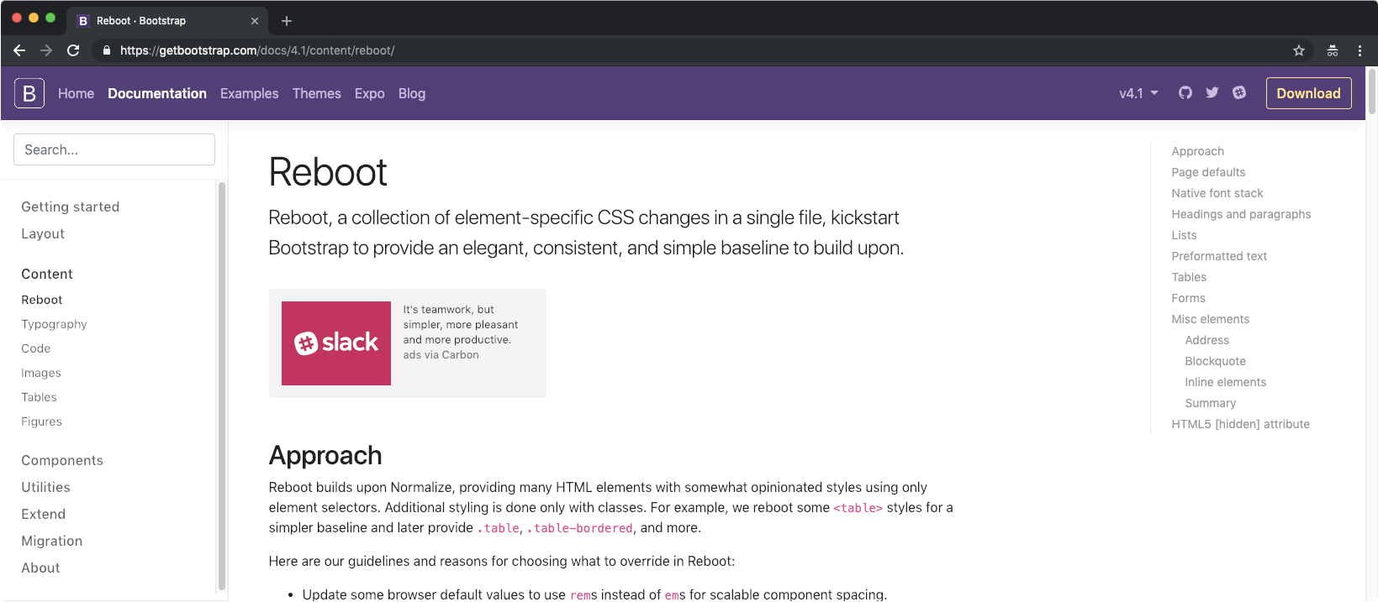The width and height of the screenshot is (1378, 602).
Task: Open Typography in the Content sidebar
Action: 54,324
